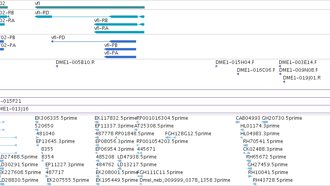This screenshot has height=186, width=330.
Task: Select EST EK306335.5prime feature
Action: (x=36, y=122)
